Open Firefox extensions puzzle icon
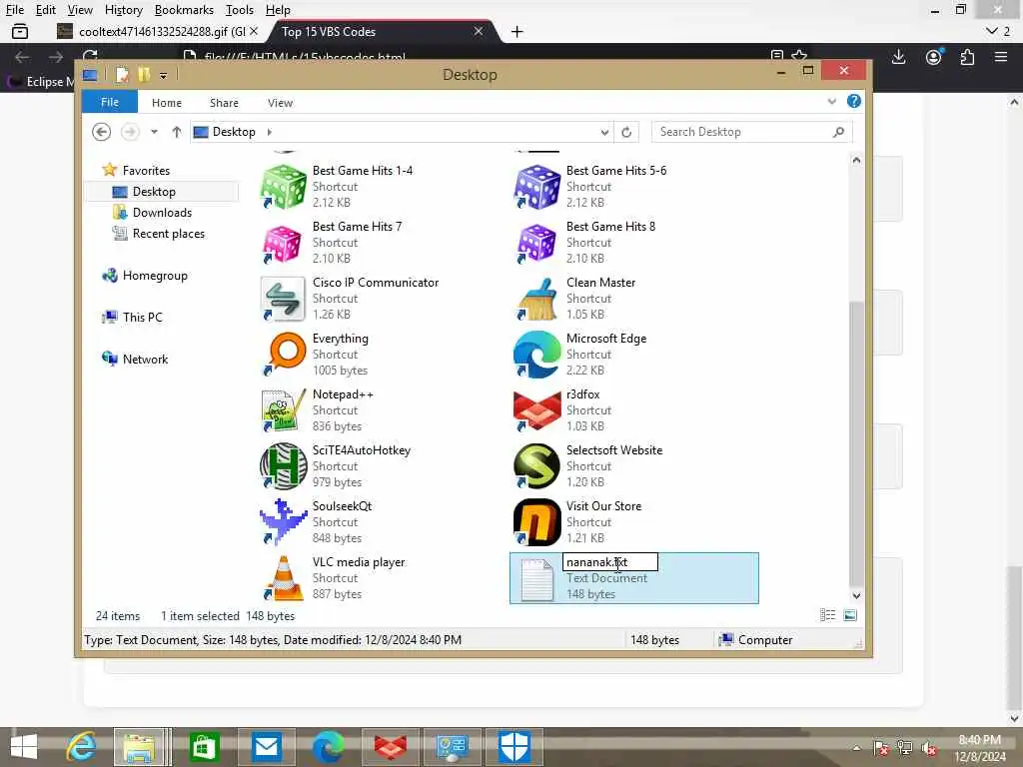 pos(967,57)
